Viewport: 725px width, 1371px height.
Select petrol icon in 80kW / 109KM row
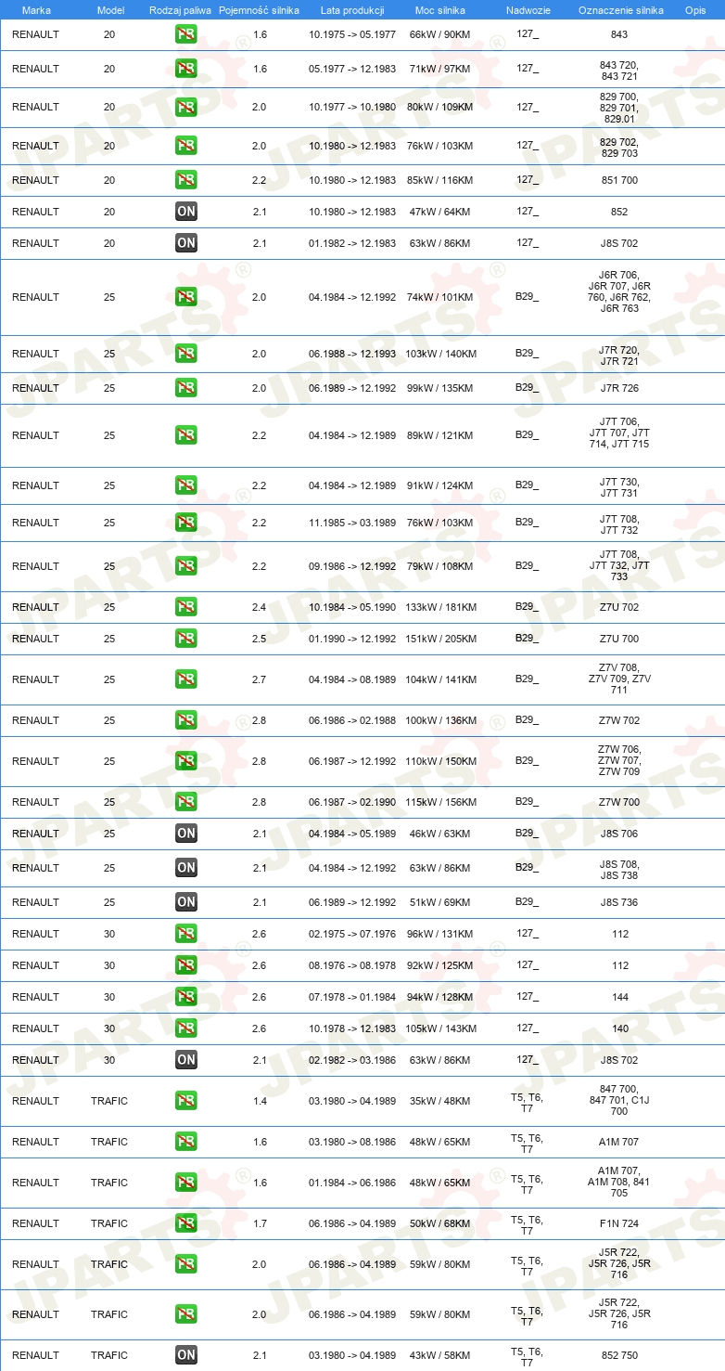coord(185,108)
